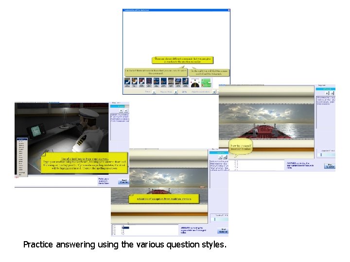Click the cyan progress bar in right ship-bow window
Viewport: 350px width, 262px height.
pyautogui.click(x=325, y=89)
